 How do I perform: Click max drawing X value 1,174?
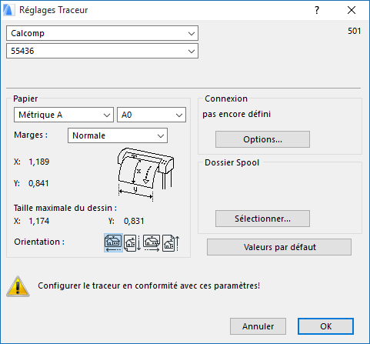tap(39, 221)
